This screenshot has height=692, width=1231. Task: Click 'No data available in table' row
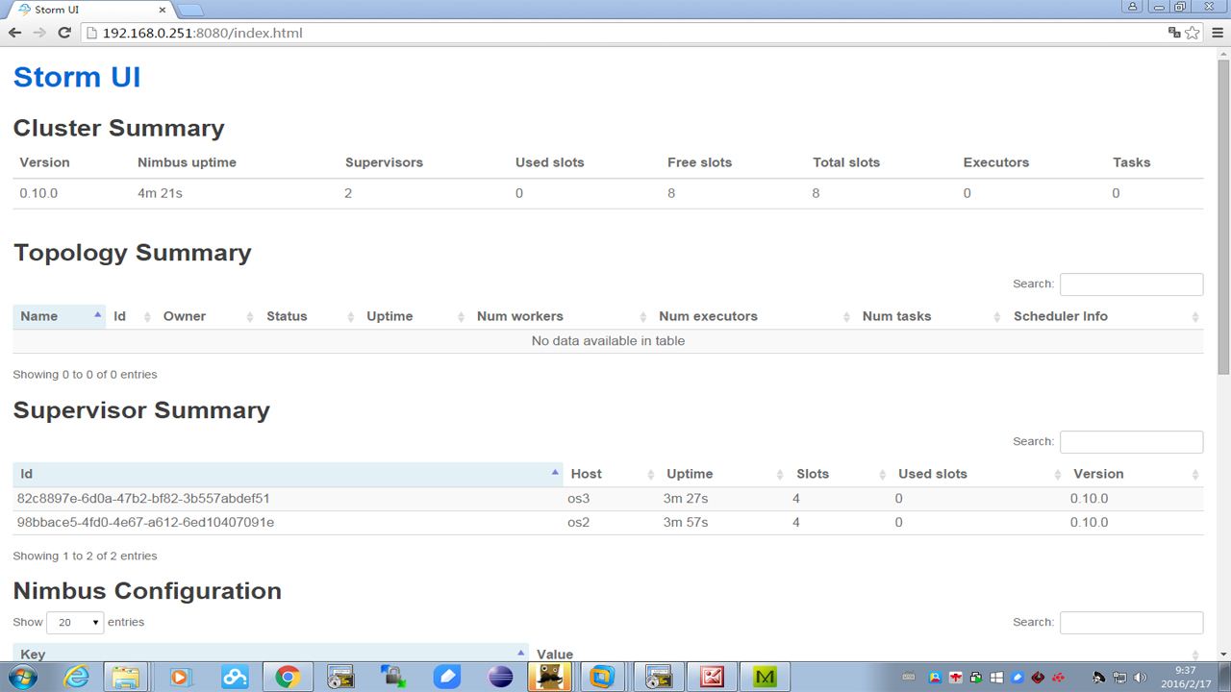tap(608, 341)
